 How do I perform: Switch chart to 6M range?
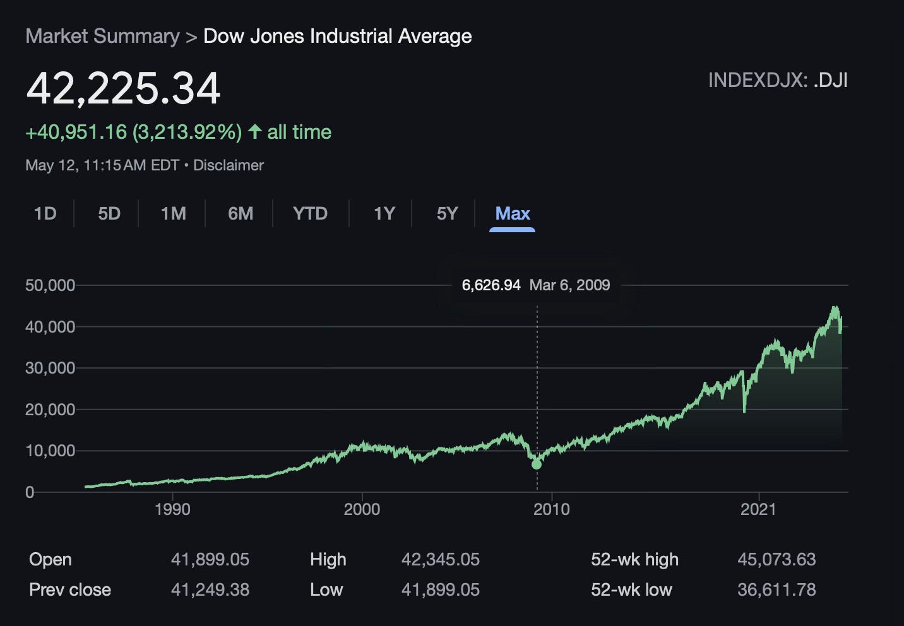241,213
